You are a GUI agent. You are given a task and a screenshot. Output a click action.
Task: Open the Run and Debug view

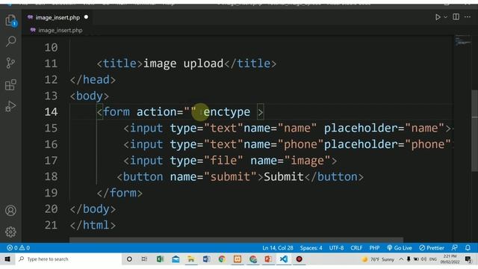pos(10,106)
